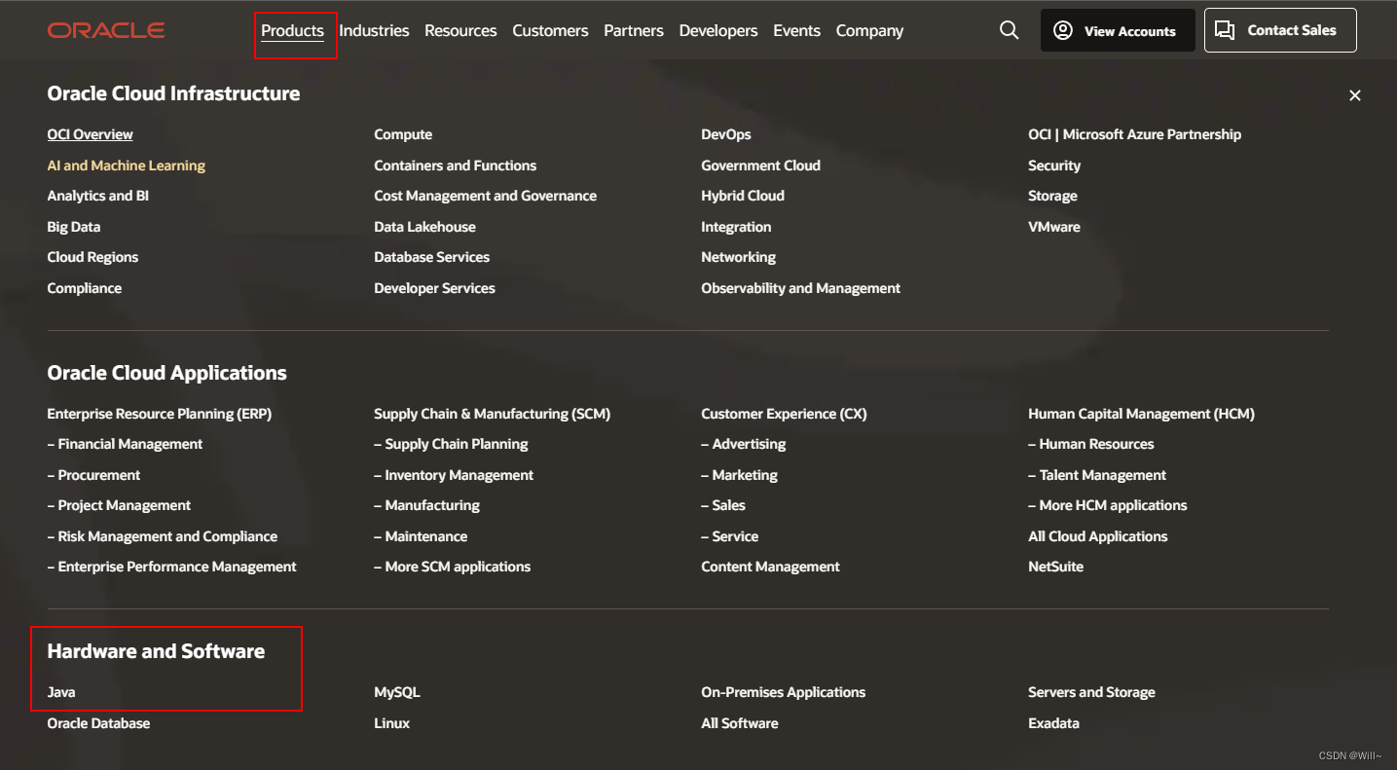Open the Resources menu

(x=460, y=31)
